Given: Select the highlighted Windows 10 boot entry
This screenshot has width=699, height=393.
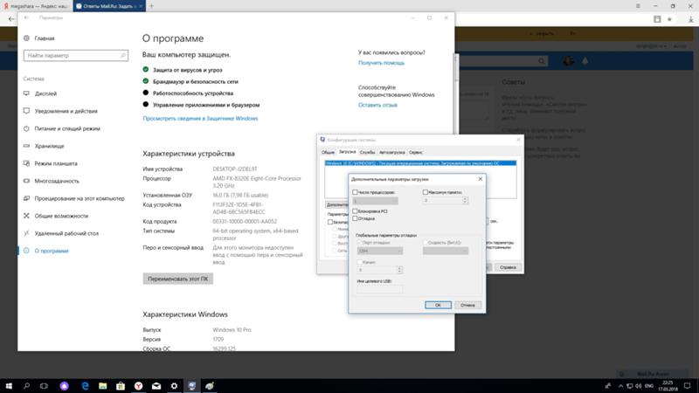Looking at the screenshot, I should (420, 163).
